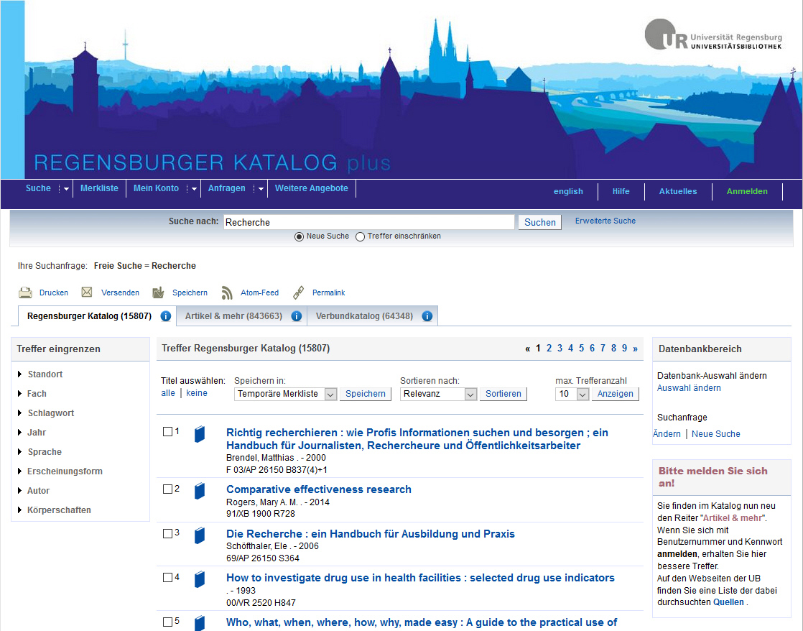This screenshot has width=803, height=631.
Task: Select Regensburger Katalog tab
Action: tap(89, 316)
